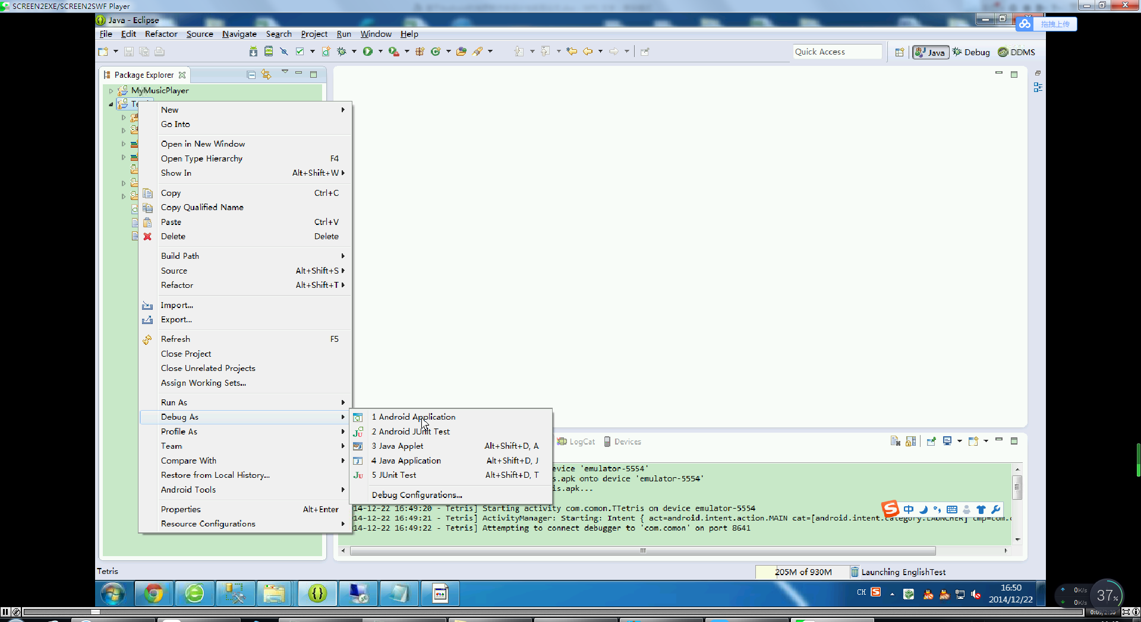Screen dimensions: 1141x622
Task: Click garbage collector trash icon in status bar
Action: [855, 572]
